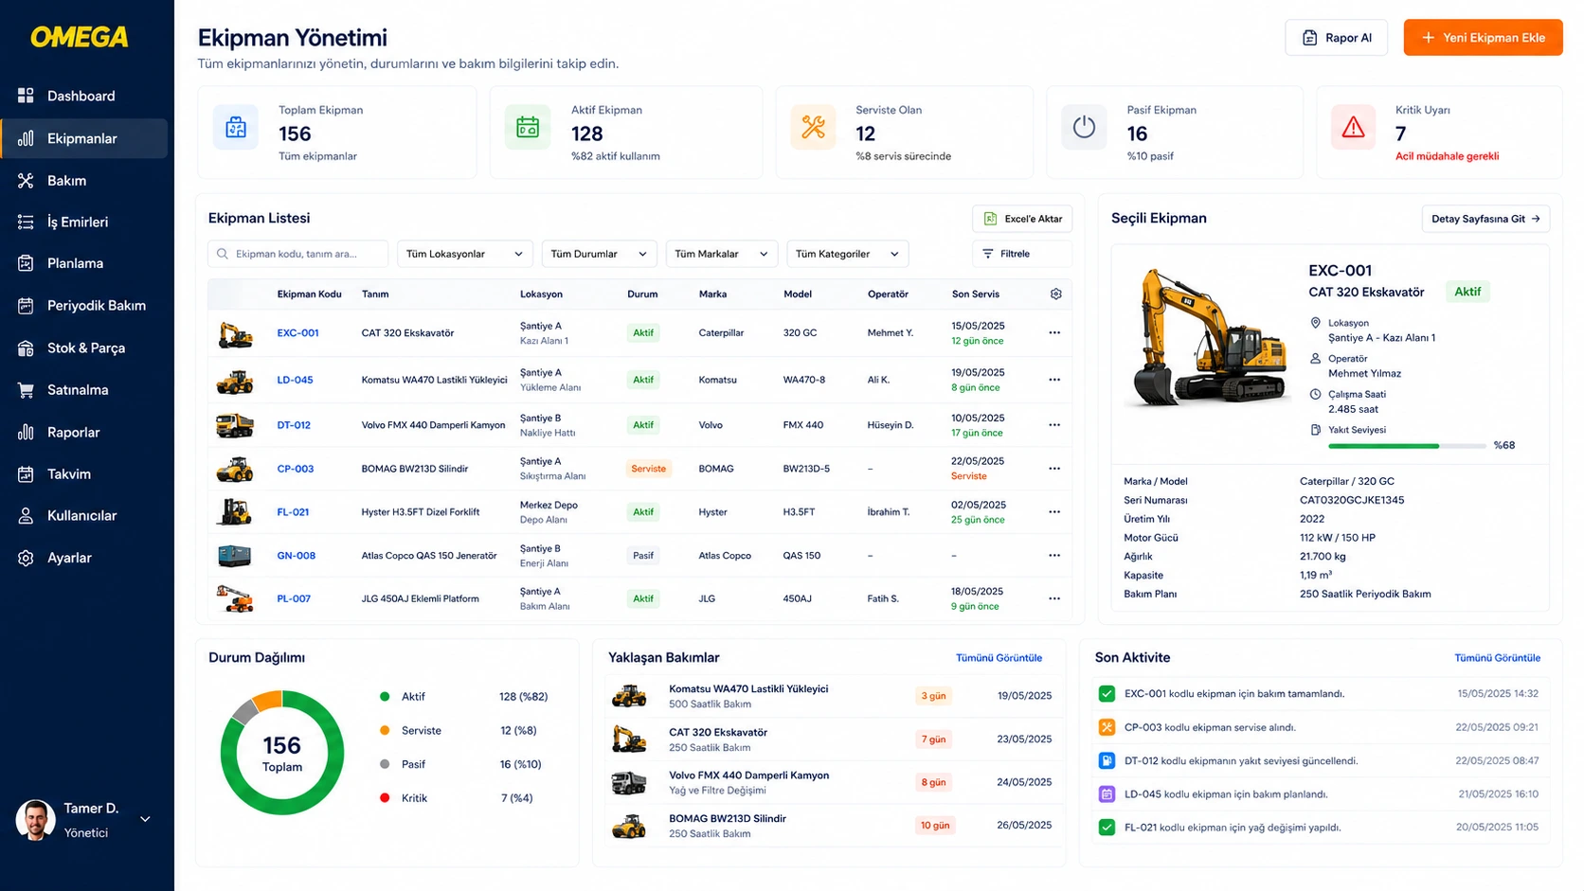Expand the Tüm Lokasyonlar dropdown

coord(465,254)
